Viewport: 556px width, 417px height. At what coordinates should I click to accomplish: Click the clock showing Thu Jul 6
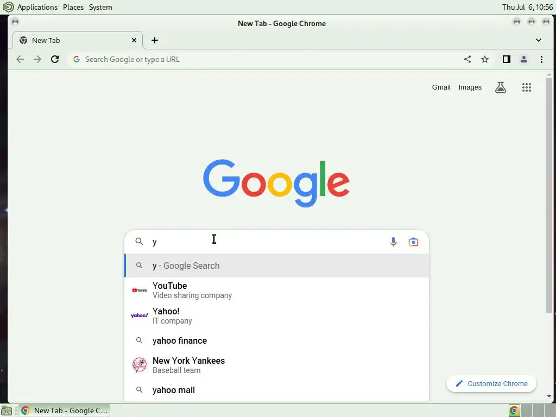coord(527,7)
